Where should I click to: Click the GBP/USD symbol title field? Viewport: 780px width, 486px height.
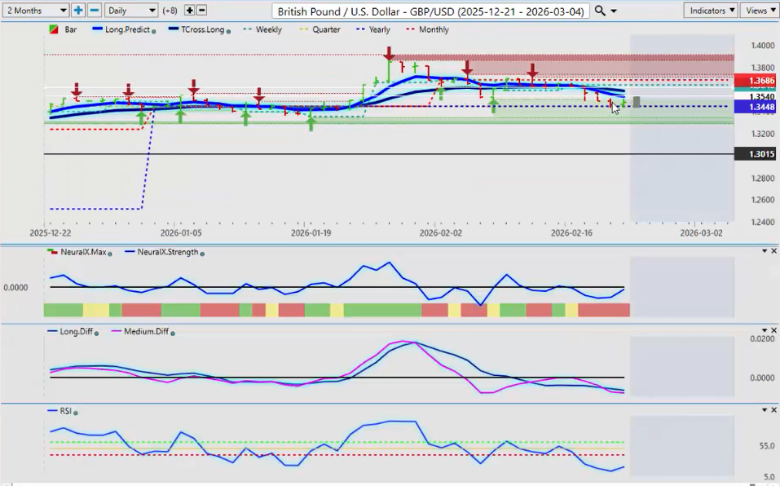pos(430,11)
